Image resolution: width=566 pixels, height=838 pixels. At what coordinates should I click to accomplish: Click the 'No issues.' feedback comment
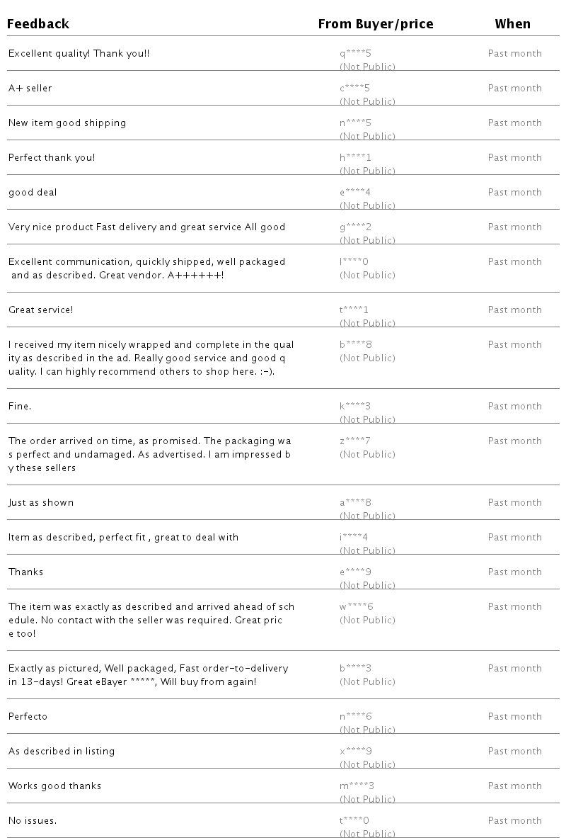pyautogui.click(x=33, y=820)
